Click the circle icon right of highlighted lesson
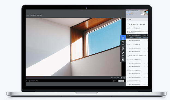Screen dimensions: 170x100 click(x=147, y=35)
